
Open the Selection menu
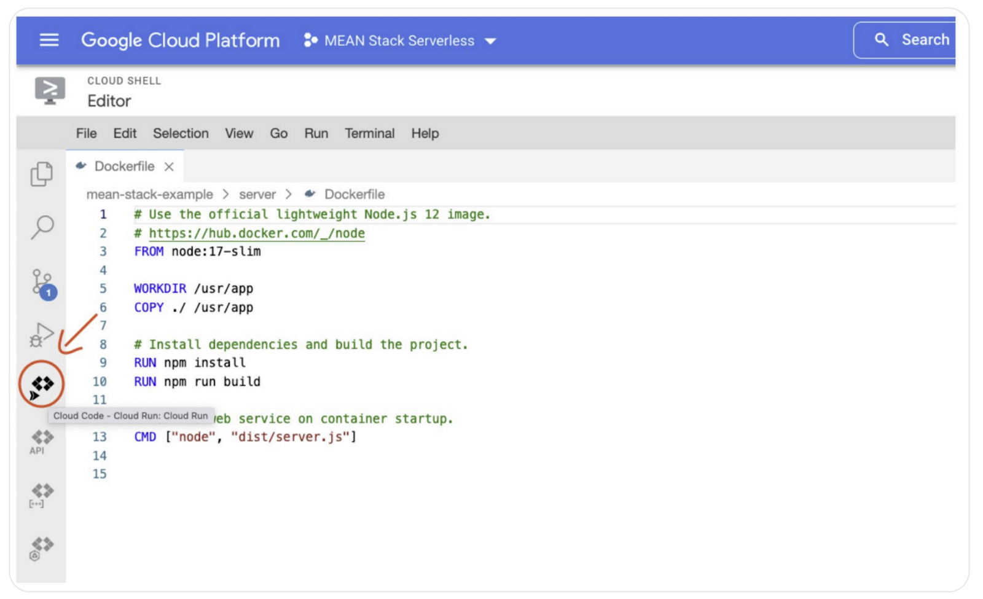(181, 133)
